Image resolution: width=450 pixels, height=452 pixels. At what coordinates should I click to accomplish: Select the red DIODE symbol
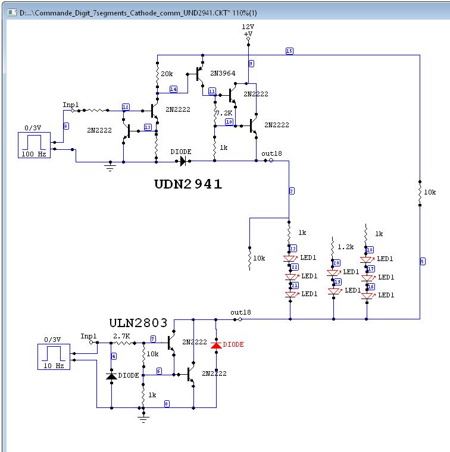[x=216, y=345]
